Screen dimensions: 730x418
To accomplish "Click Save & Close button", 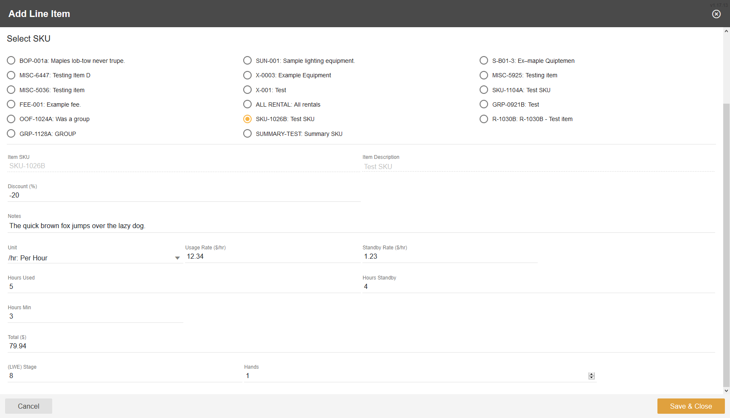I will 691,406.
